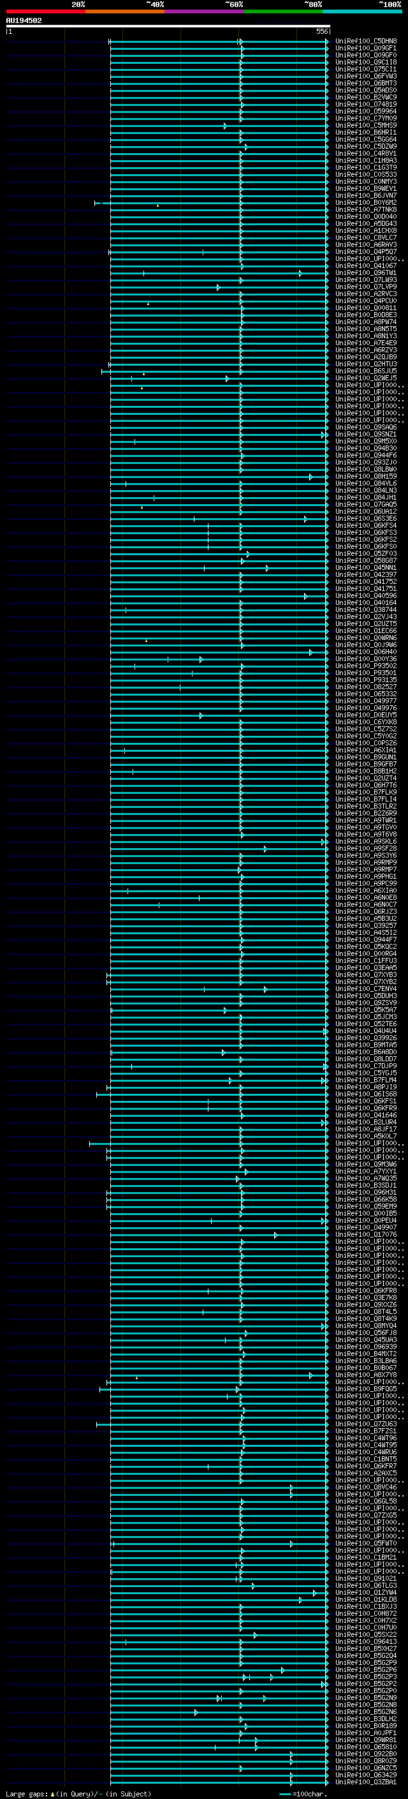The height and width of the screenshot is (1799, 408).
Task: Click the green segment of identity color bar
Action: [x=282, y=11]
